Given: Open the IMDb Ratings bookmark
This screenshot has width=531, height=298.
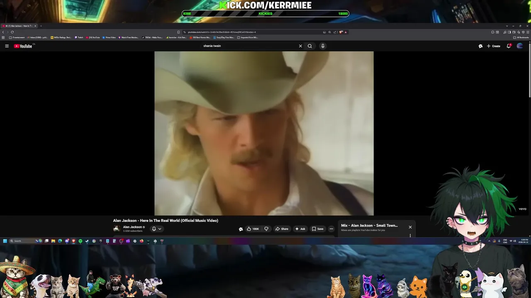Looking at the screenshot, I should (x=61, y=37).
